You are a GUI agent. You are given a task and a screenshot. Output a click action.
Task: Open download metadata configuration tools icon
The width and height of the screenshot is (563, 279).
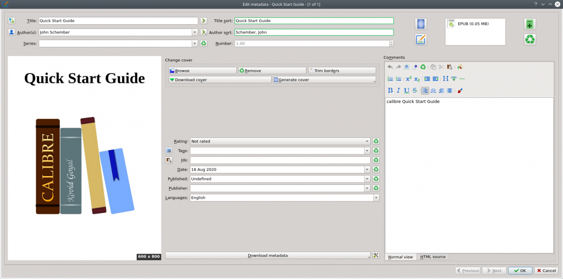click(x=376, y=255)
